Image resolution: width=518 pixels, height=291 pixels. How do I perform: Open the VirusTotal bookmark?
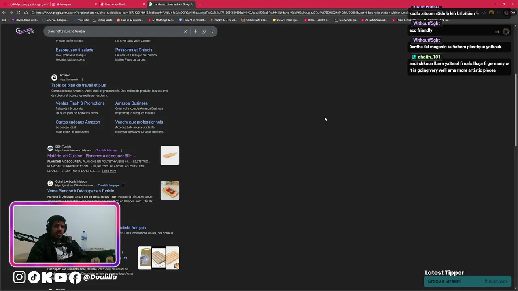click(x=81, y=20)
